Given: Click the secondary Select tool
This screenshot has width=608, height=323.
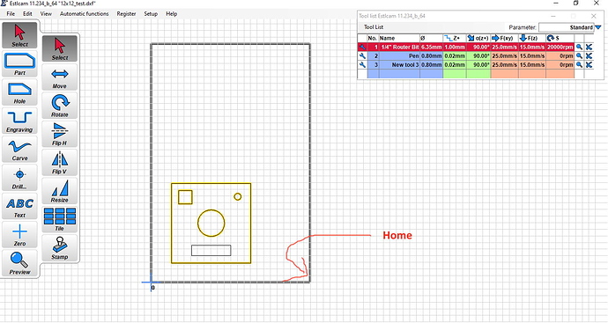Looking at the screenshot, I should click(60, 48).
